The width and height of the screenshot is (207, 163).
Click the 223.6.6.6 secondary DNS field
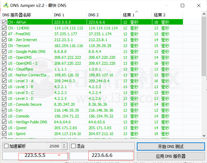(102, 155)
